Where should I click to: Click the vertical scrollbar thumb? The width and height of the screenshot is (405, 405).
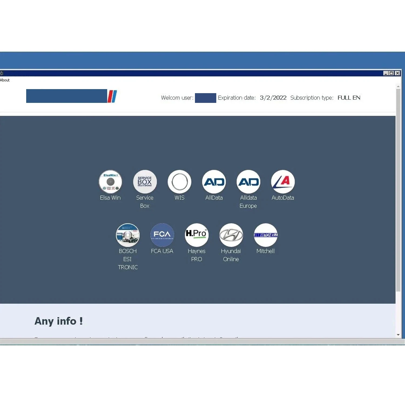[x=398, y=190]
